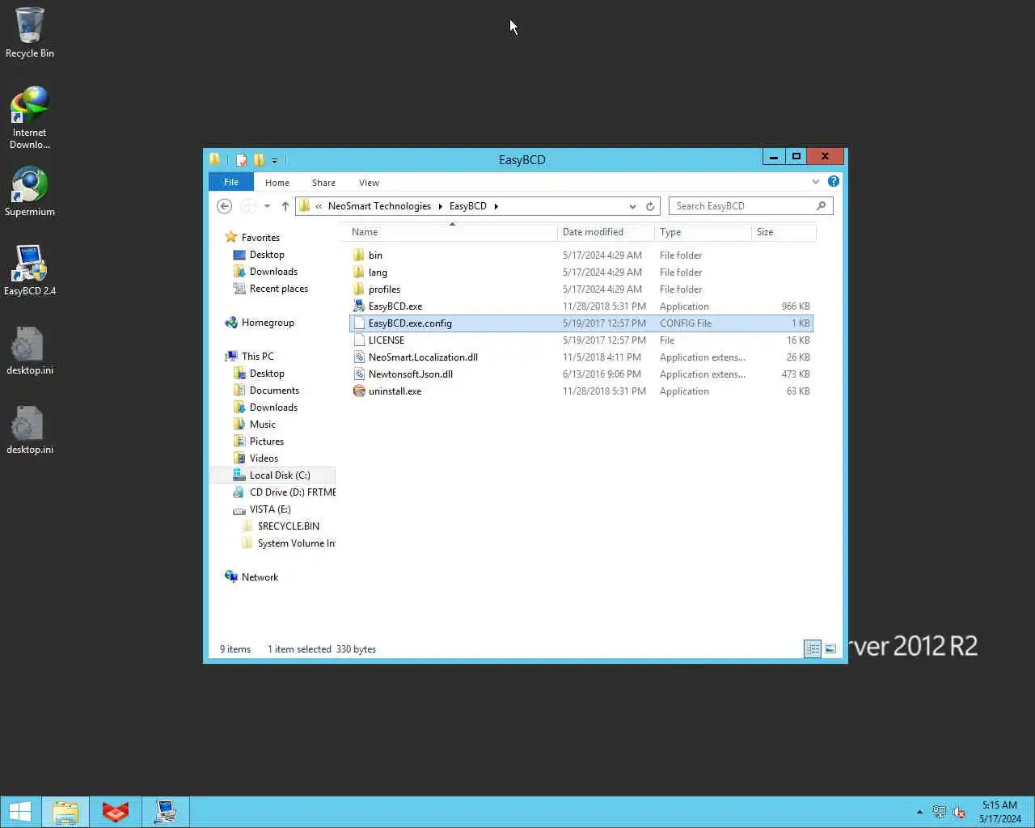The image size is (1035, 828).
Task: Click the red taskbar application icon
Action: click(116, 812)
